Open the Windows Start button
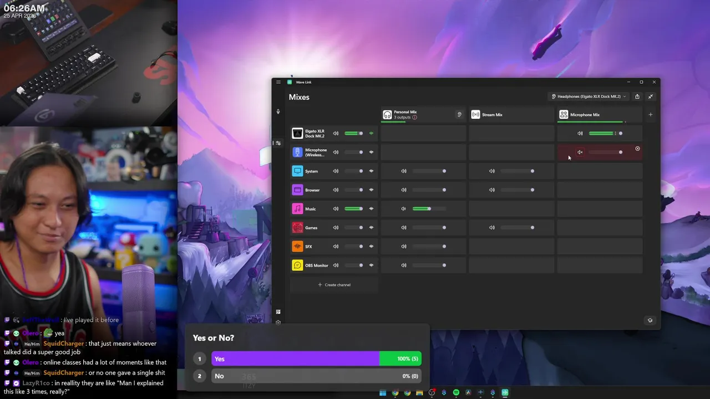 [383, 393]
